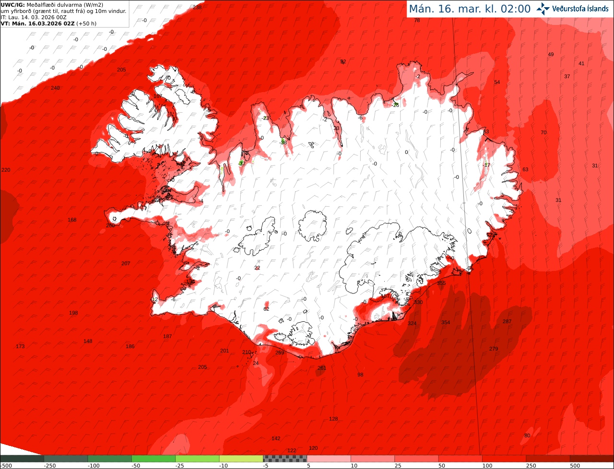Click the 198 flux value in the southwest sea
The width and height of the screenshot is (614, 469).
[73, 313]
